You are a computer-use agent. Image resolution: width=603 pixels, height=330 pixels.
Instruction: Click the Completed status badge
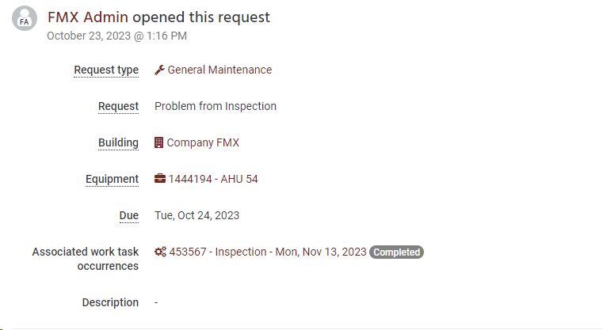coord(396,252)
